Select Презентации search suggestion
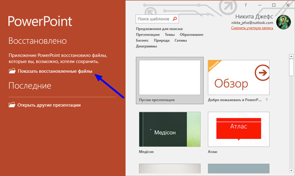The image size is (295, 176). (148, 35)
